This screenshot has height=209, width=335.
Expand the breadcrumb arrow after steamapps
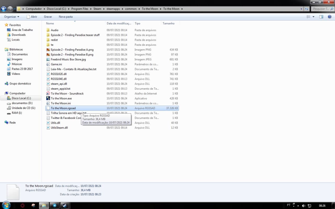pos(122,9)
